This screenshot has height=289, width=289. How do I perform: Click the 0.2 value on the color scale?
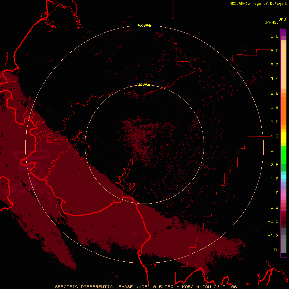pyautogui.click(x=275, y=207)
